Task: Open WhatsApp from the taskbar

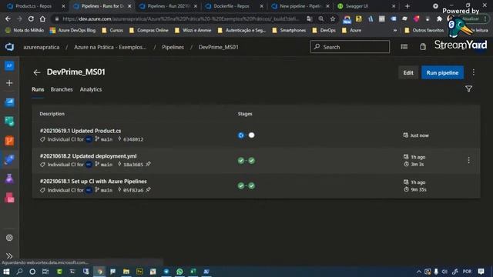Action: point(179,272)
